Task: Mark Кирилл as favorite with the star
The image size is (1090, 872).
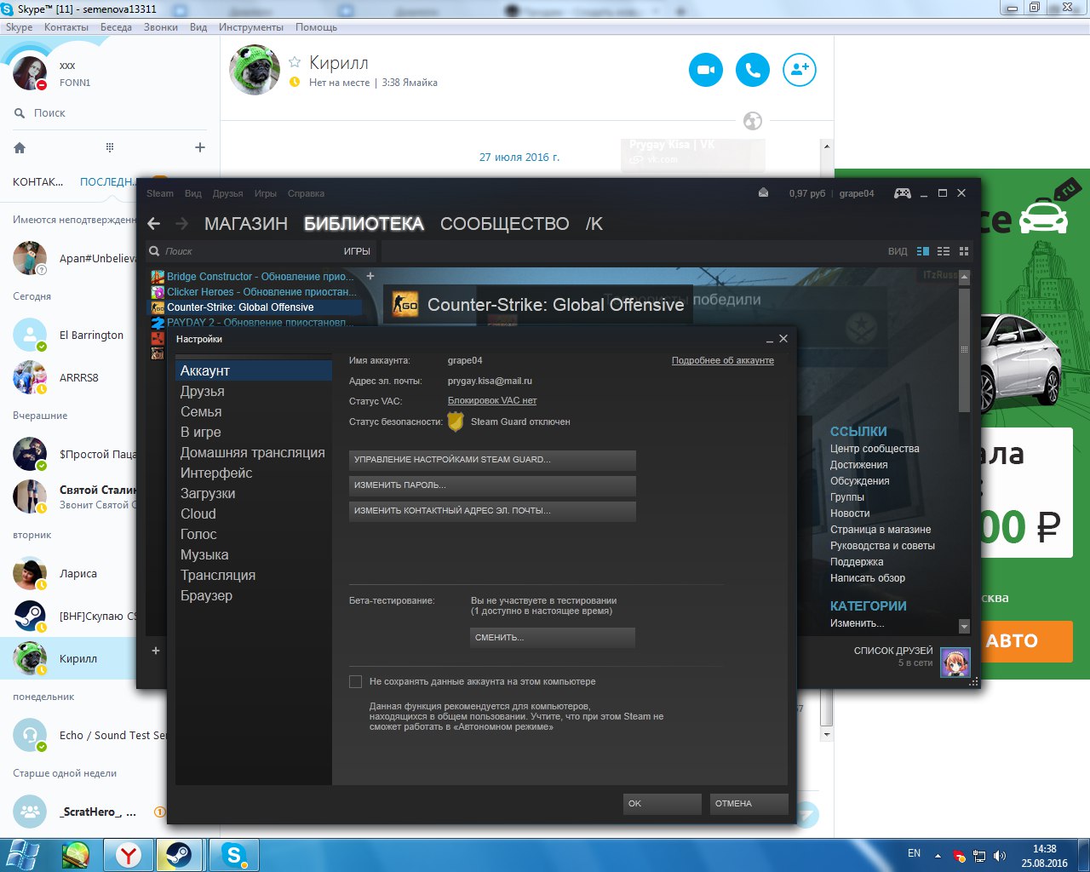Action: (295, 62)
